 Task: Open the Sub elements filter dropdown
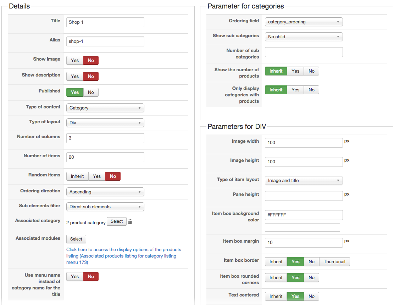[105, 207]
